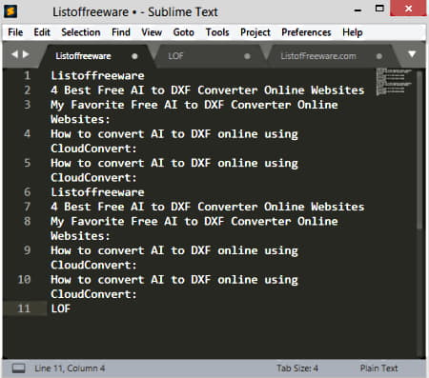This screenshot has height=378, width=429.
Task: Click line number 8 in gutter
Action: 28,221
